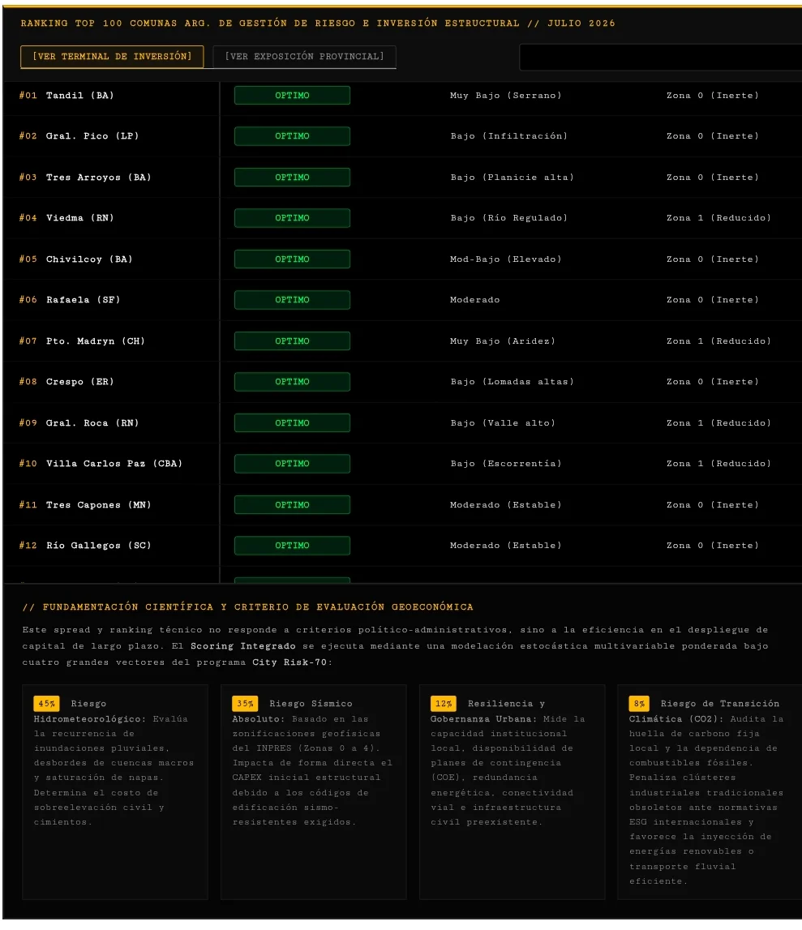Click 'Mod-Bajo (Elevado)' risk value
This screenshot has width=802, height=930.
tap(505, 259)
